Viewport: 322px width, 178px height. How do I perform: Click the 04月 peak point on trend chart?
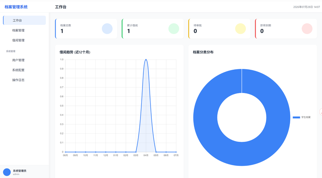(x=146, y=60)
